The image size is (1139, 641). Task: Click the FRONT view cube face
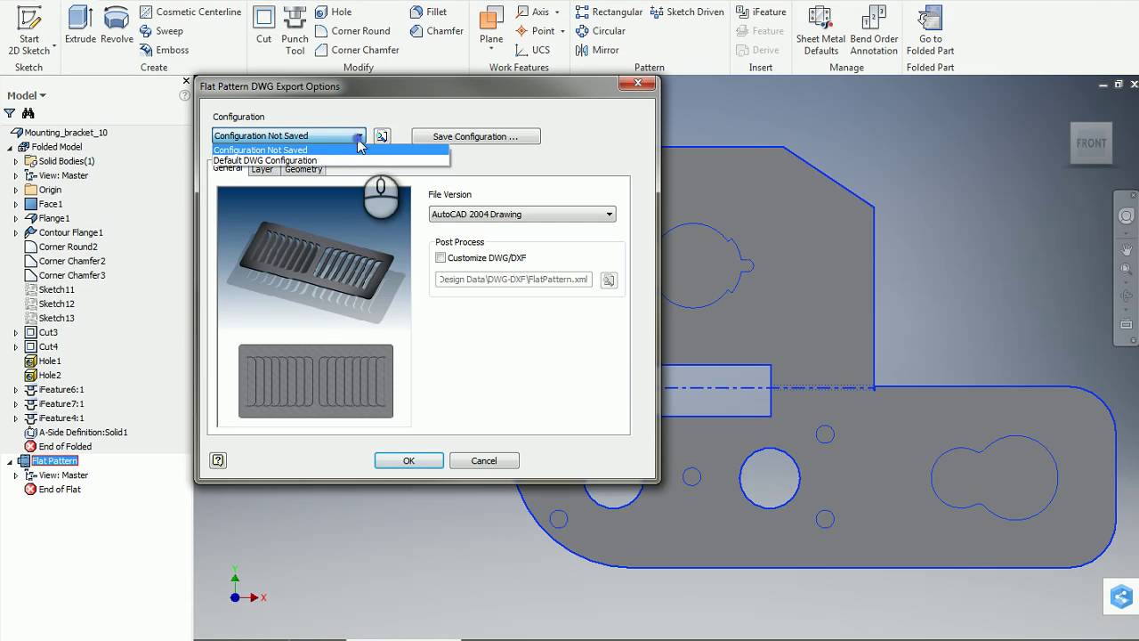point(1091,143)
